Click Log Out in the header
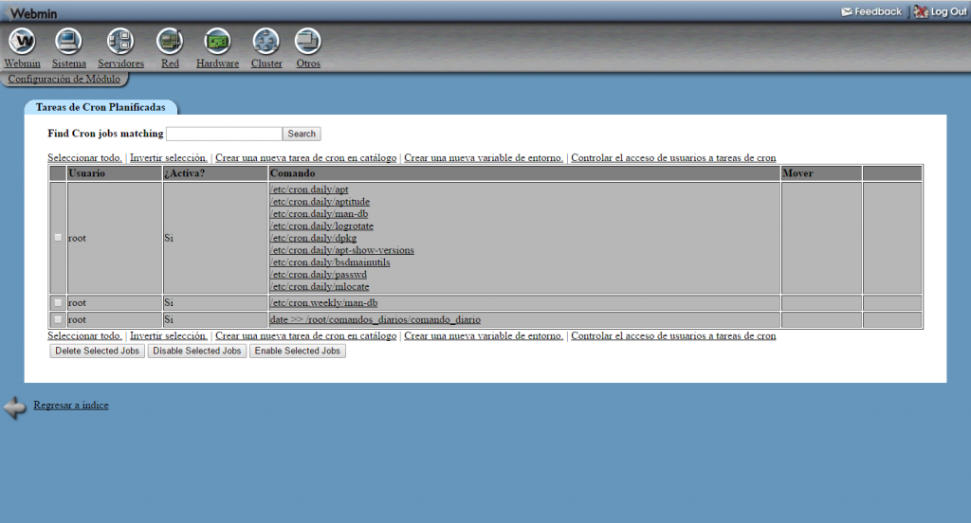 (941, 11)
